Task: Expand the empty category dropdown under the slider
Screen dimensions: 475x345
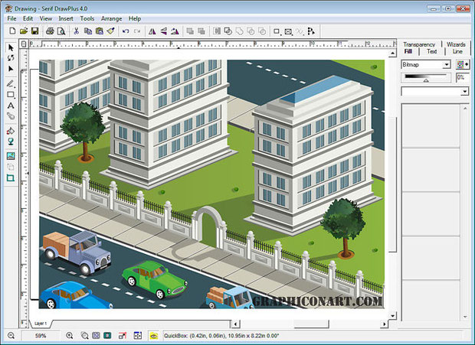Action: click(x=465, y=91)
